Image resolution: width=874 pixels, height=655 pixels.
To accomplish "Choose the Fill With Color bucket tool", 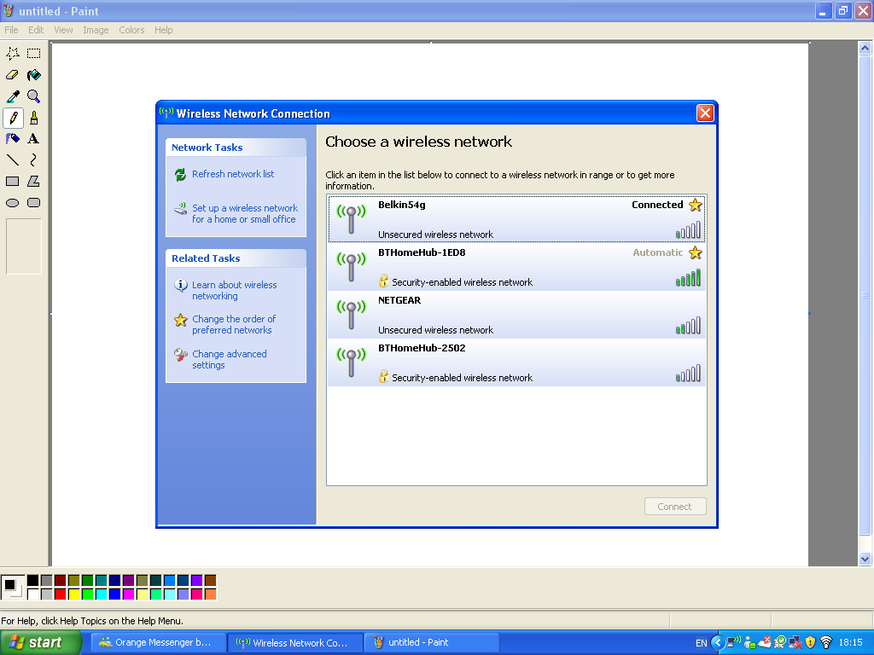I will click(x=34, y=75).
